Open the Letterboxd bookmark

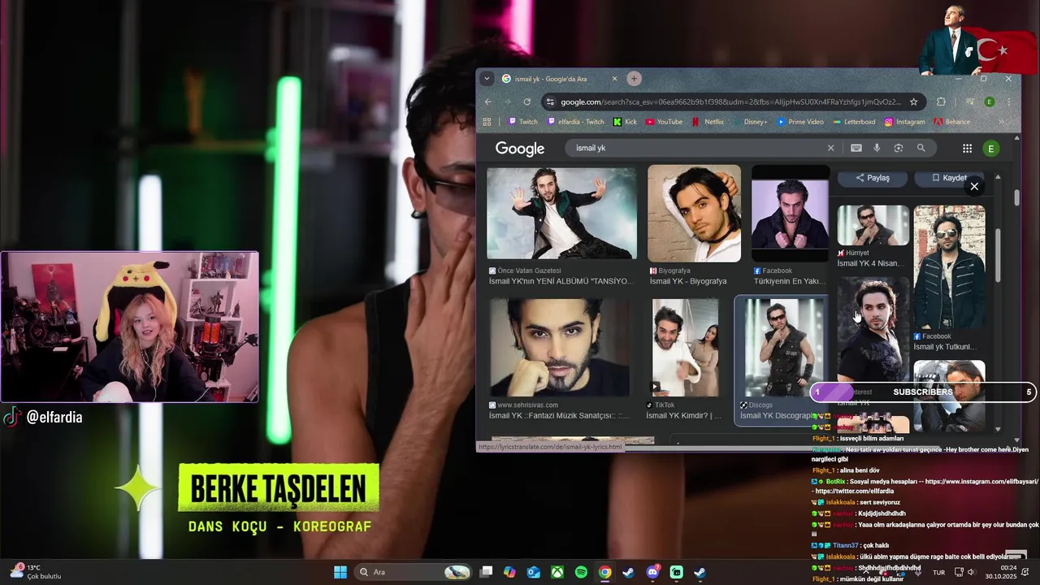click(x=854, y=122)
